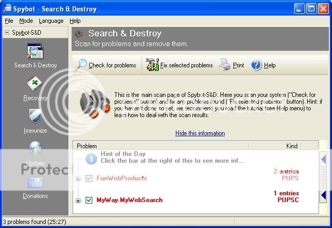Open the Language menu

51,21
